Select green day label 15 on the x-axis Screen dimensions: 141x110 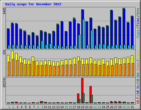(x=66, y=107)
